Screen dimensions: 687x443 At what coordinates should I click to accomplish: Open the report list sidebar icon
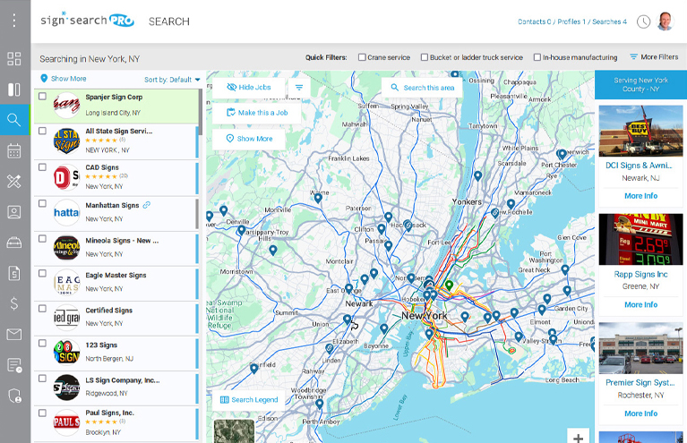14,364
